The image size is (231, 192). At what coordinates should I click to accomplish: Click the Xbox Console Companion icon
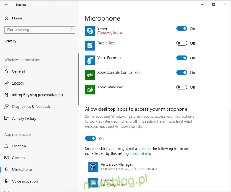tap(90, 75)
